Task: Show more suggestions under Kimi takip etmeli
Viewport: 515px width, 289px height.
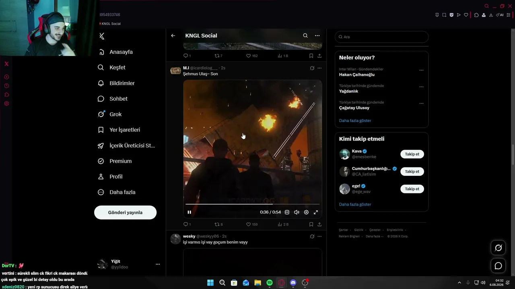Action: (x=355, y=204)
